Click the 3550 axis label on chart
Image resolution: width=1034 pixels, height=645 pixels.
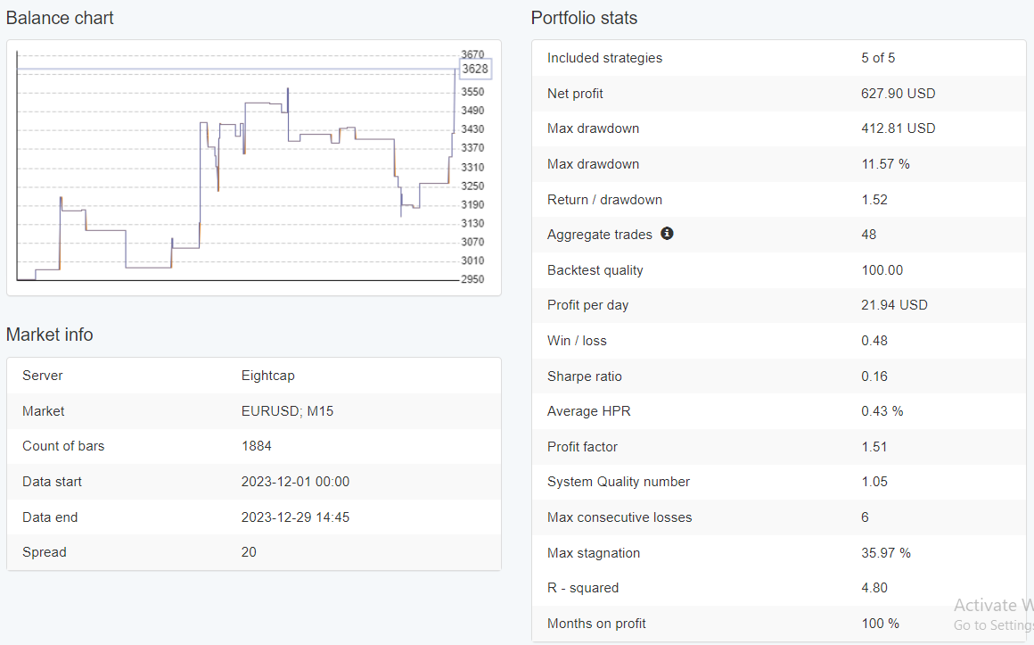tap(472, 92)
